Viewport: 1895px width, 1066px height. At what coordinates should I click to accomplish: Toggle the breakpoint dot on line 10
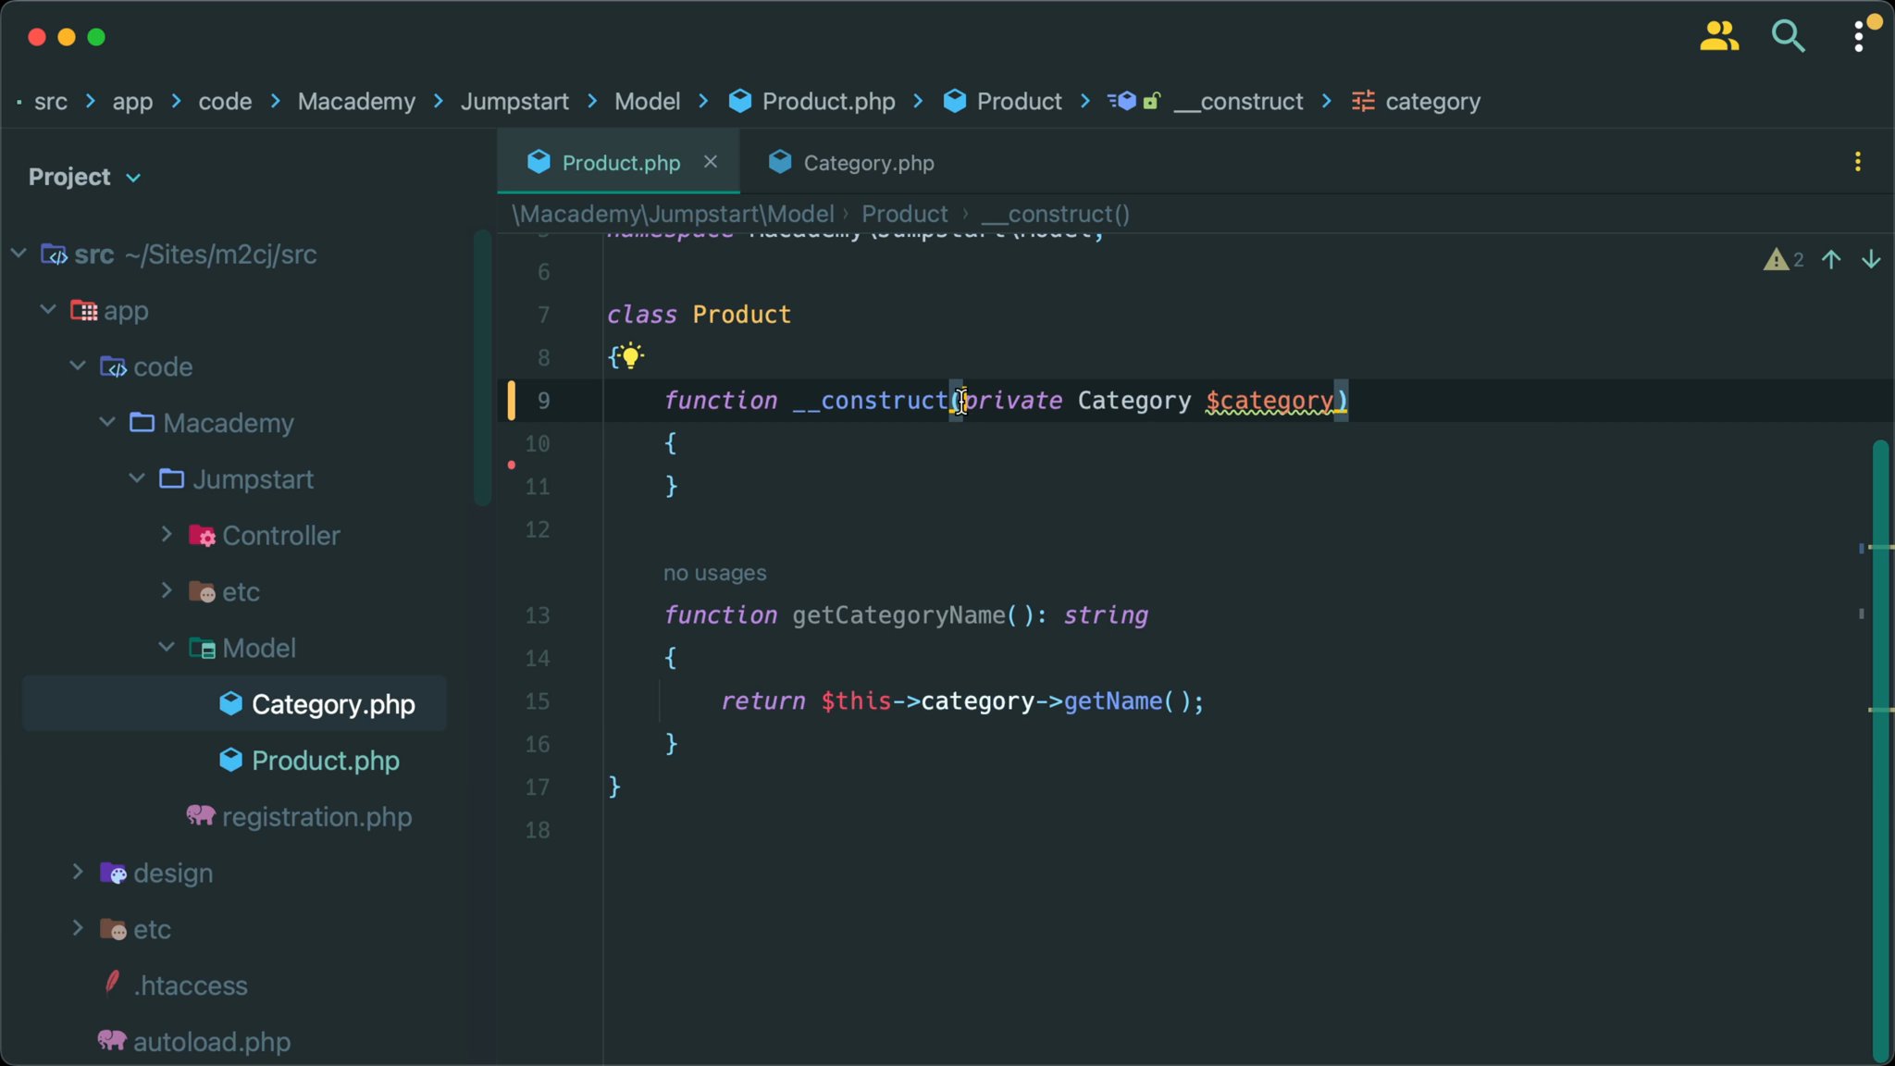pyautogui.click(x=511, y=466)
